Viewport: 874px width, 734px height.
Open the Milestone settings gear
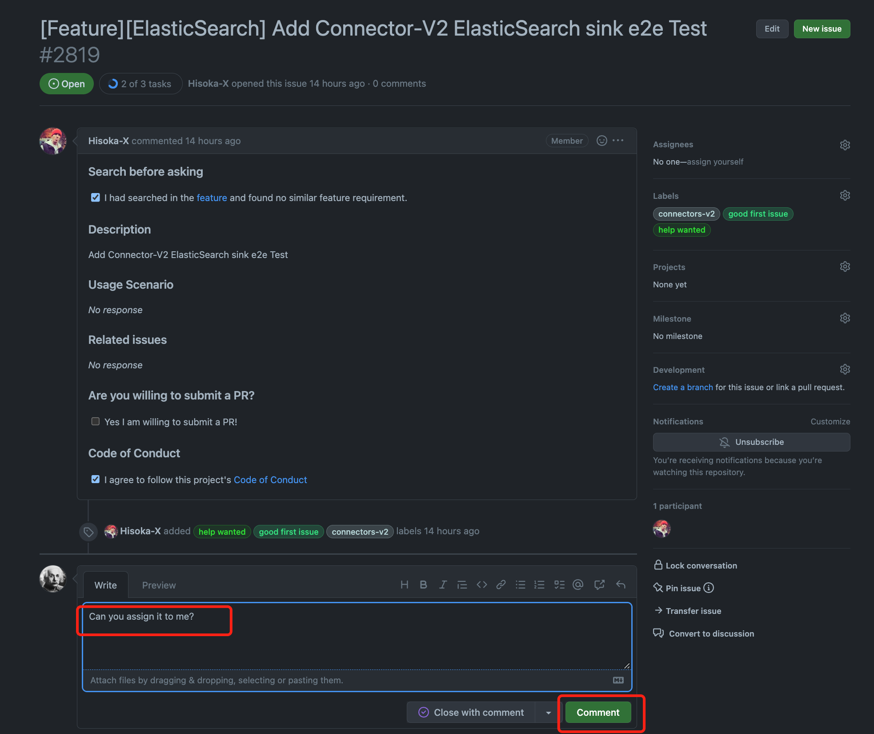coord(845,318)
